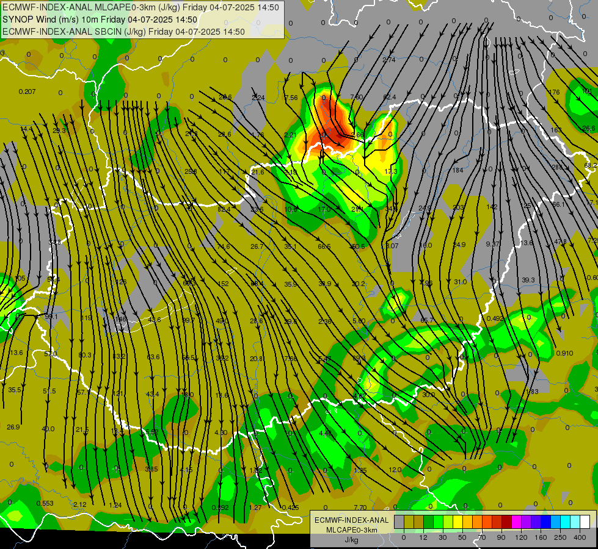The width and height of the screenshot is (598, 549).
Task: Click the map value '1.27'
Action: 255,508
